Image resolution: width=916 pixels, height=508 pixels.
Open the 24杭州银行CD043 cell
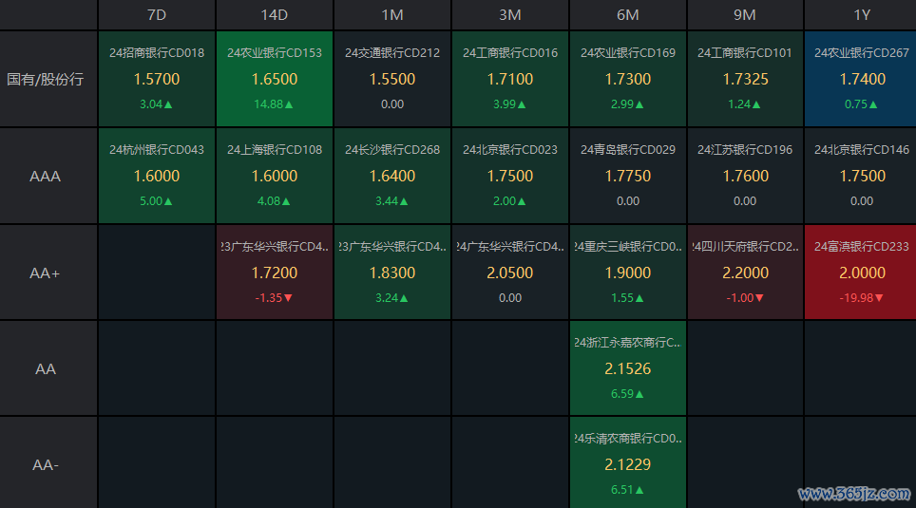pyautogui.click(x=157, y=176)
